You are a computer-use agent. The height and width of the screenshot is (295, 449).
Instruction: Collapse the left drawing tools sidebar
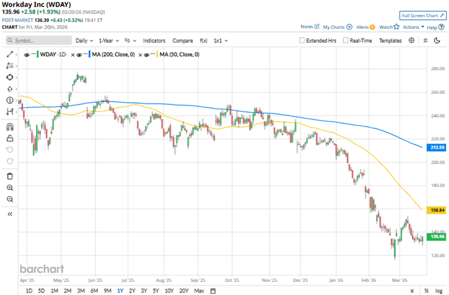[10, 213]
